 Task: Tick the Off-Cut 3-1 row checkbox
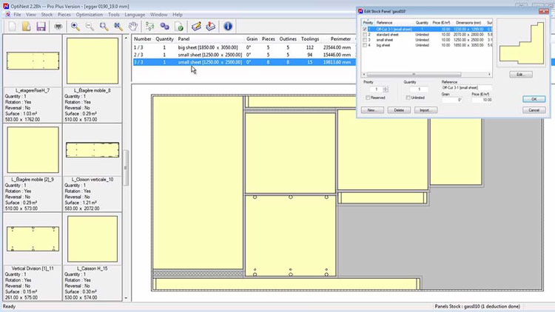point(365,30)
